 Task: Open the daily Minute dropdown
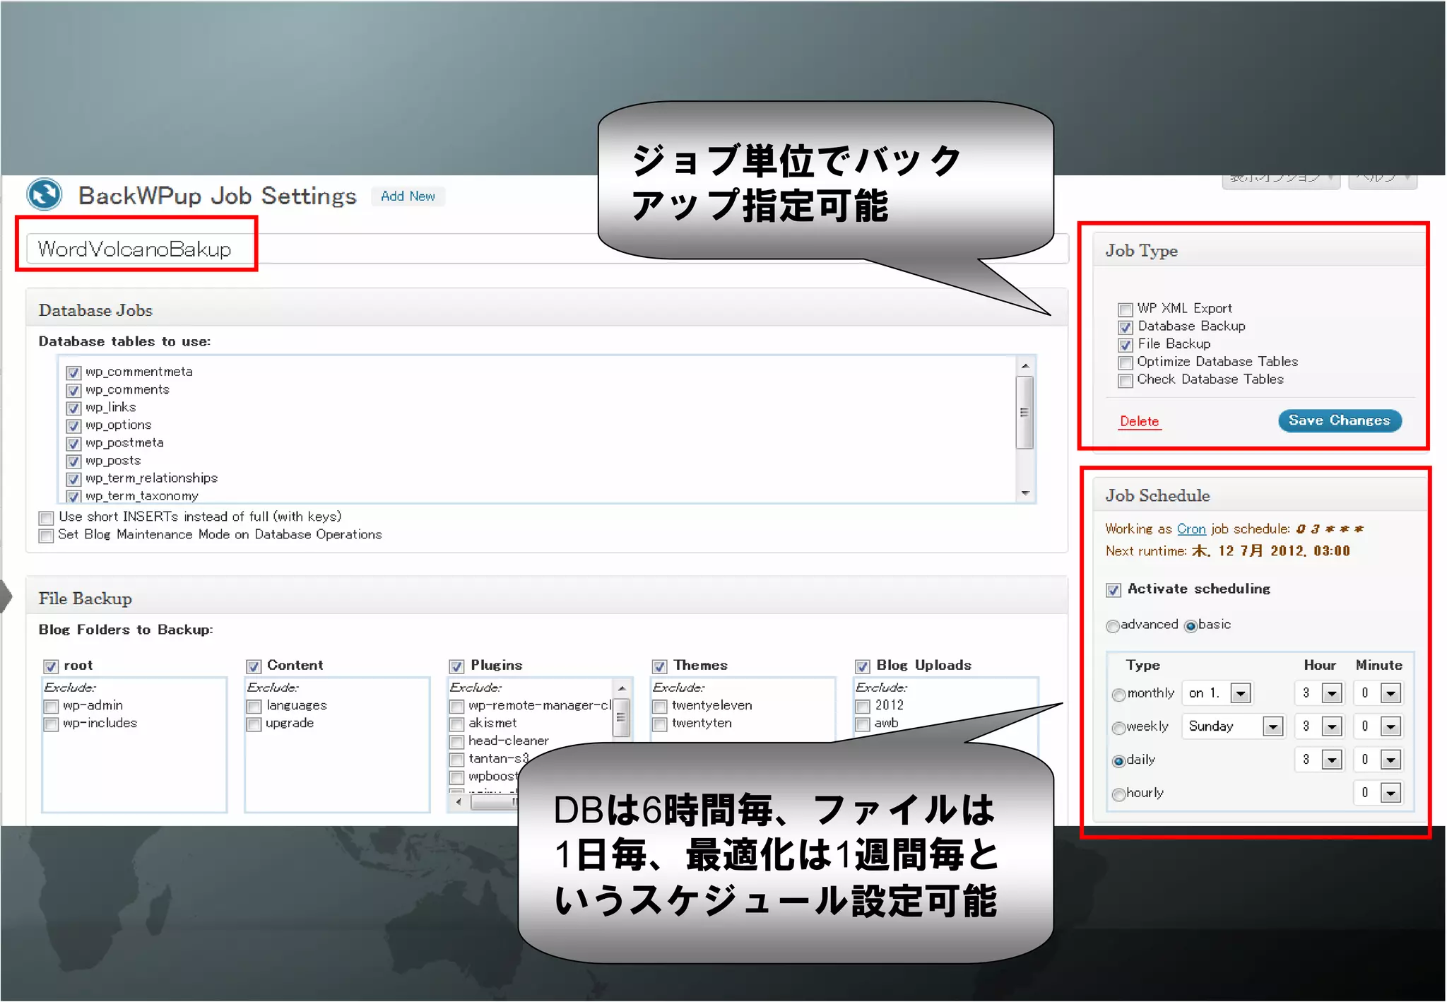click(1378, 760)
